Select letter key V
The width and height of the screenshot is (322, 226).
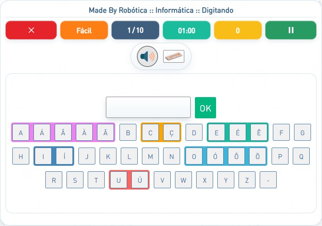click(162, 180)
